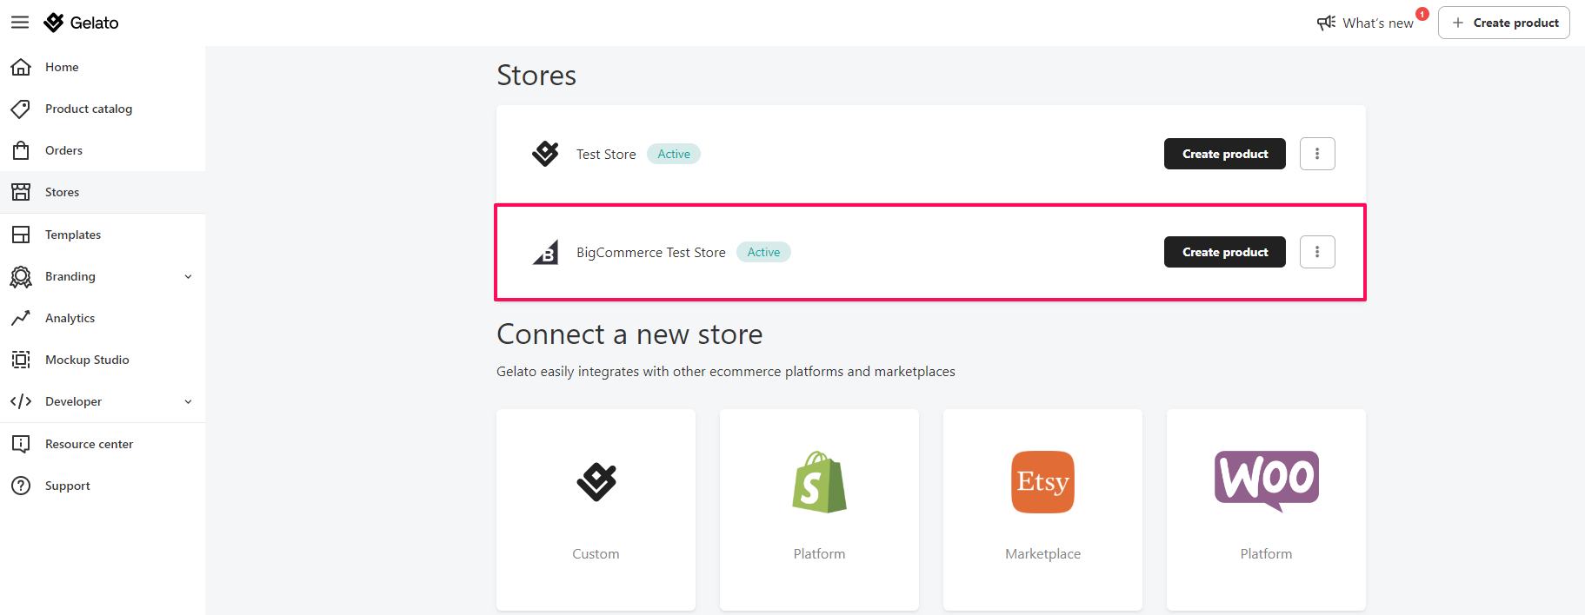Click the Gelato logo
The width and height of the screenshot is (1585, 615).
tap(81, 23)
